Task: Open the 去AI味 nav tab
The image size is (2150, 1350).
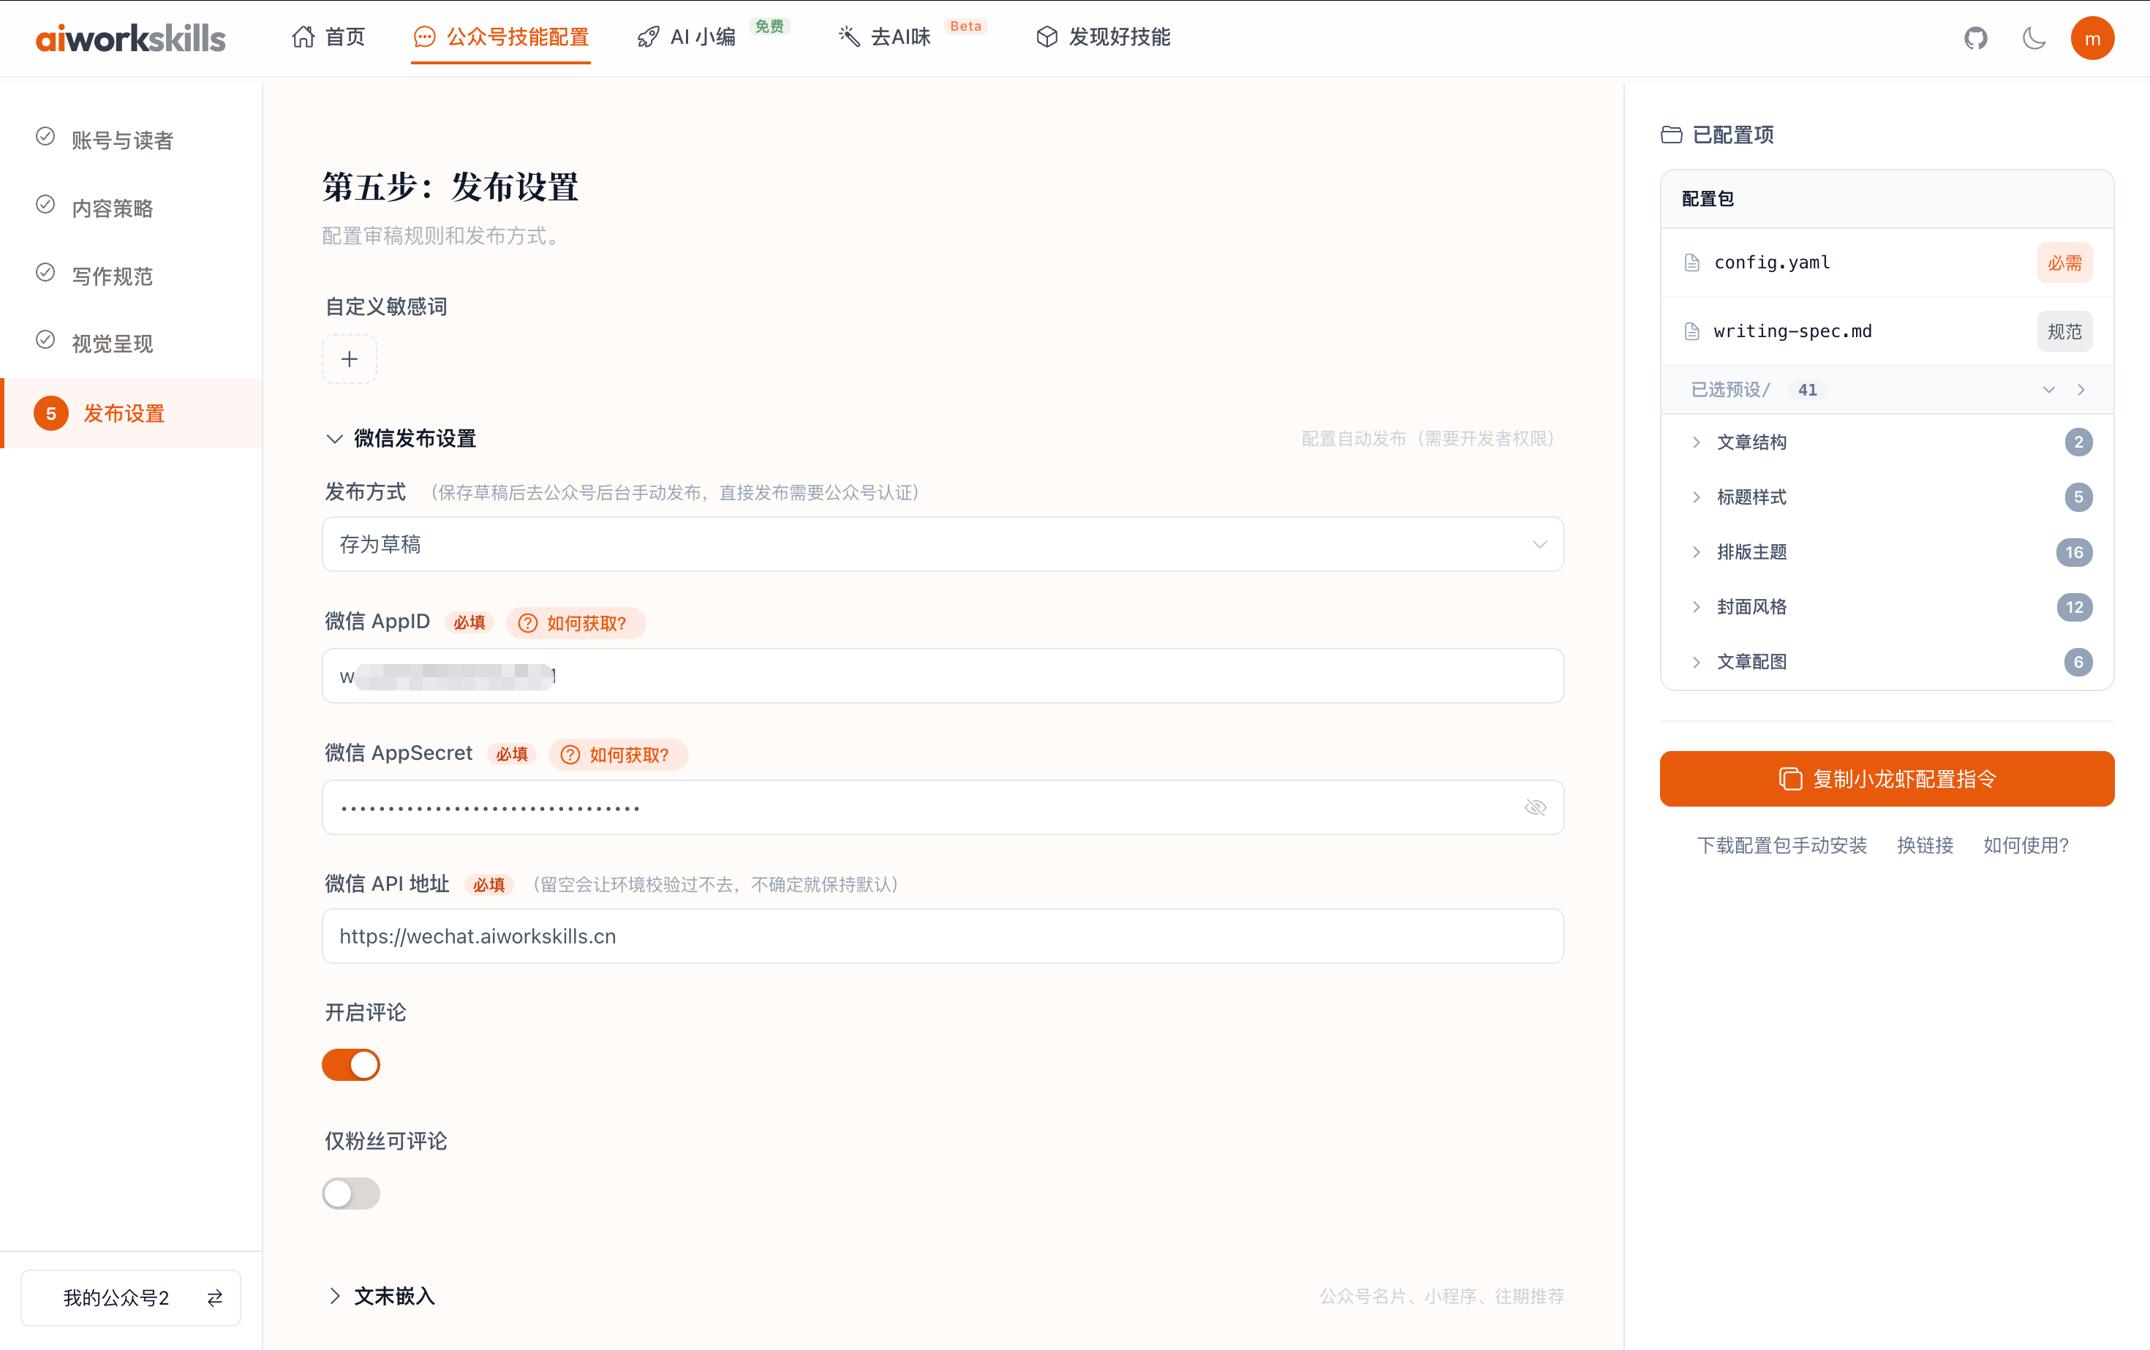Action: 884,37
